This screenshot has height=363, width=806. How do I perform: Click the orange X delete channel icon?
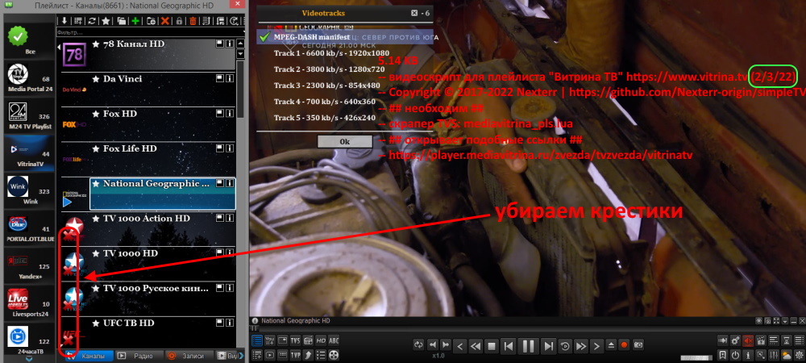click(x=165, y=20)
